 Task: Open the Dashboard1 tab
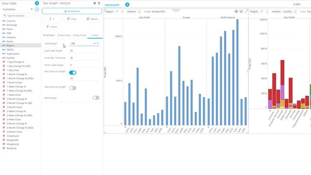click(112, 5)
